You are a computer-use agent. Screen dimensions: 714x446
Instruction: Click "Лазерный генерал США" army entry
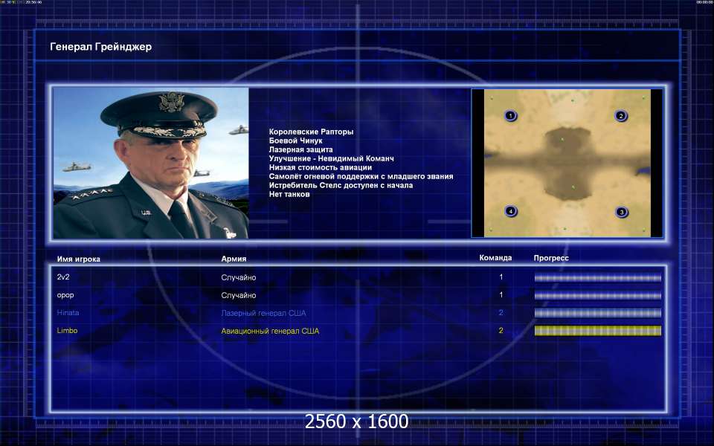pos(263,313)
